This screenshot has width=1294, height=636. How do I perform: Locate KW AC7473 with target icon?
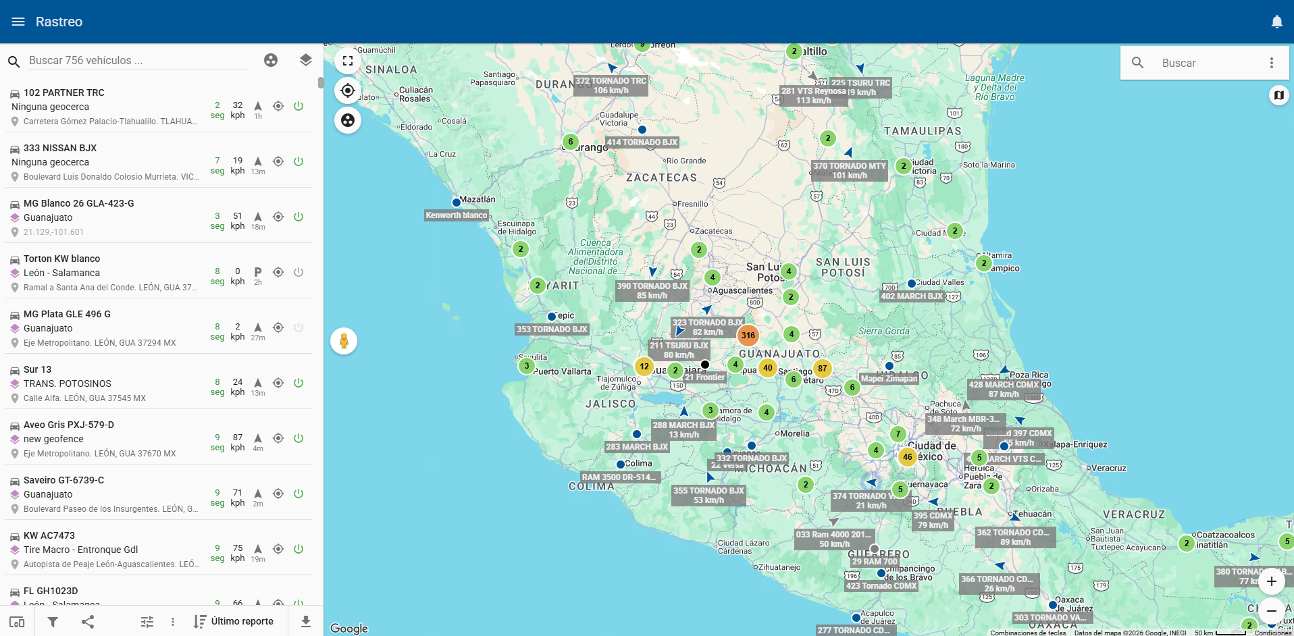(x=278, y=549)
